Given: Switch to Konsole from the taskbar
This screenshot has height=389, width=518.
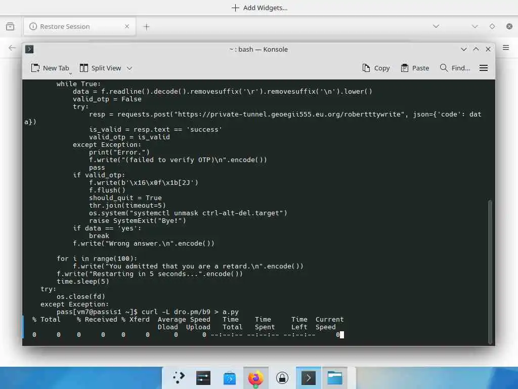Looking at the screenshot, I should tap(308, 378).
